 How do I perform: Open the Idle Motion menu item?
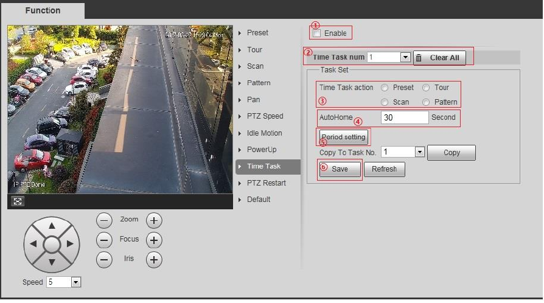pyautogui.click(x=264, y=133)
